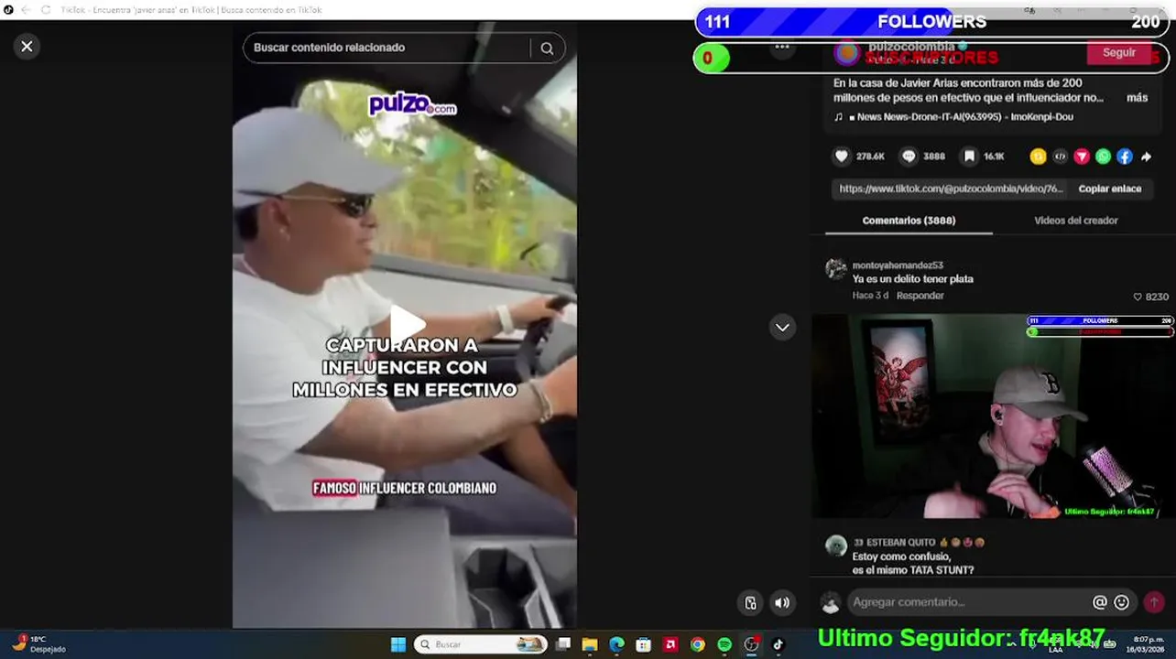Open the OBS Studio taskbar icon
Image resolution: width=1176 pixels, height=659 pixels.
pos(751,644)
